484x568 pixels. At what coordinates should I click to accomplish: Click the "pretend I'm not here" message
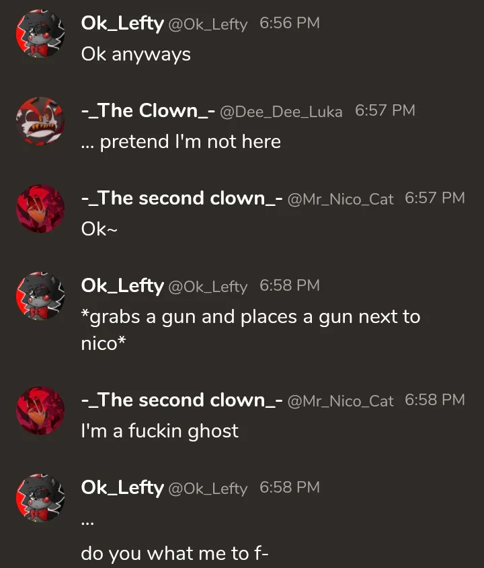(x=181, y=141)
